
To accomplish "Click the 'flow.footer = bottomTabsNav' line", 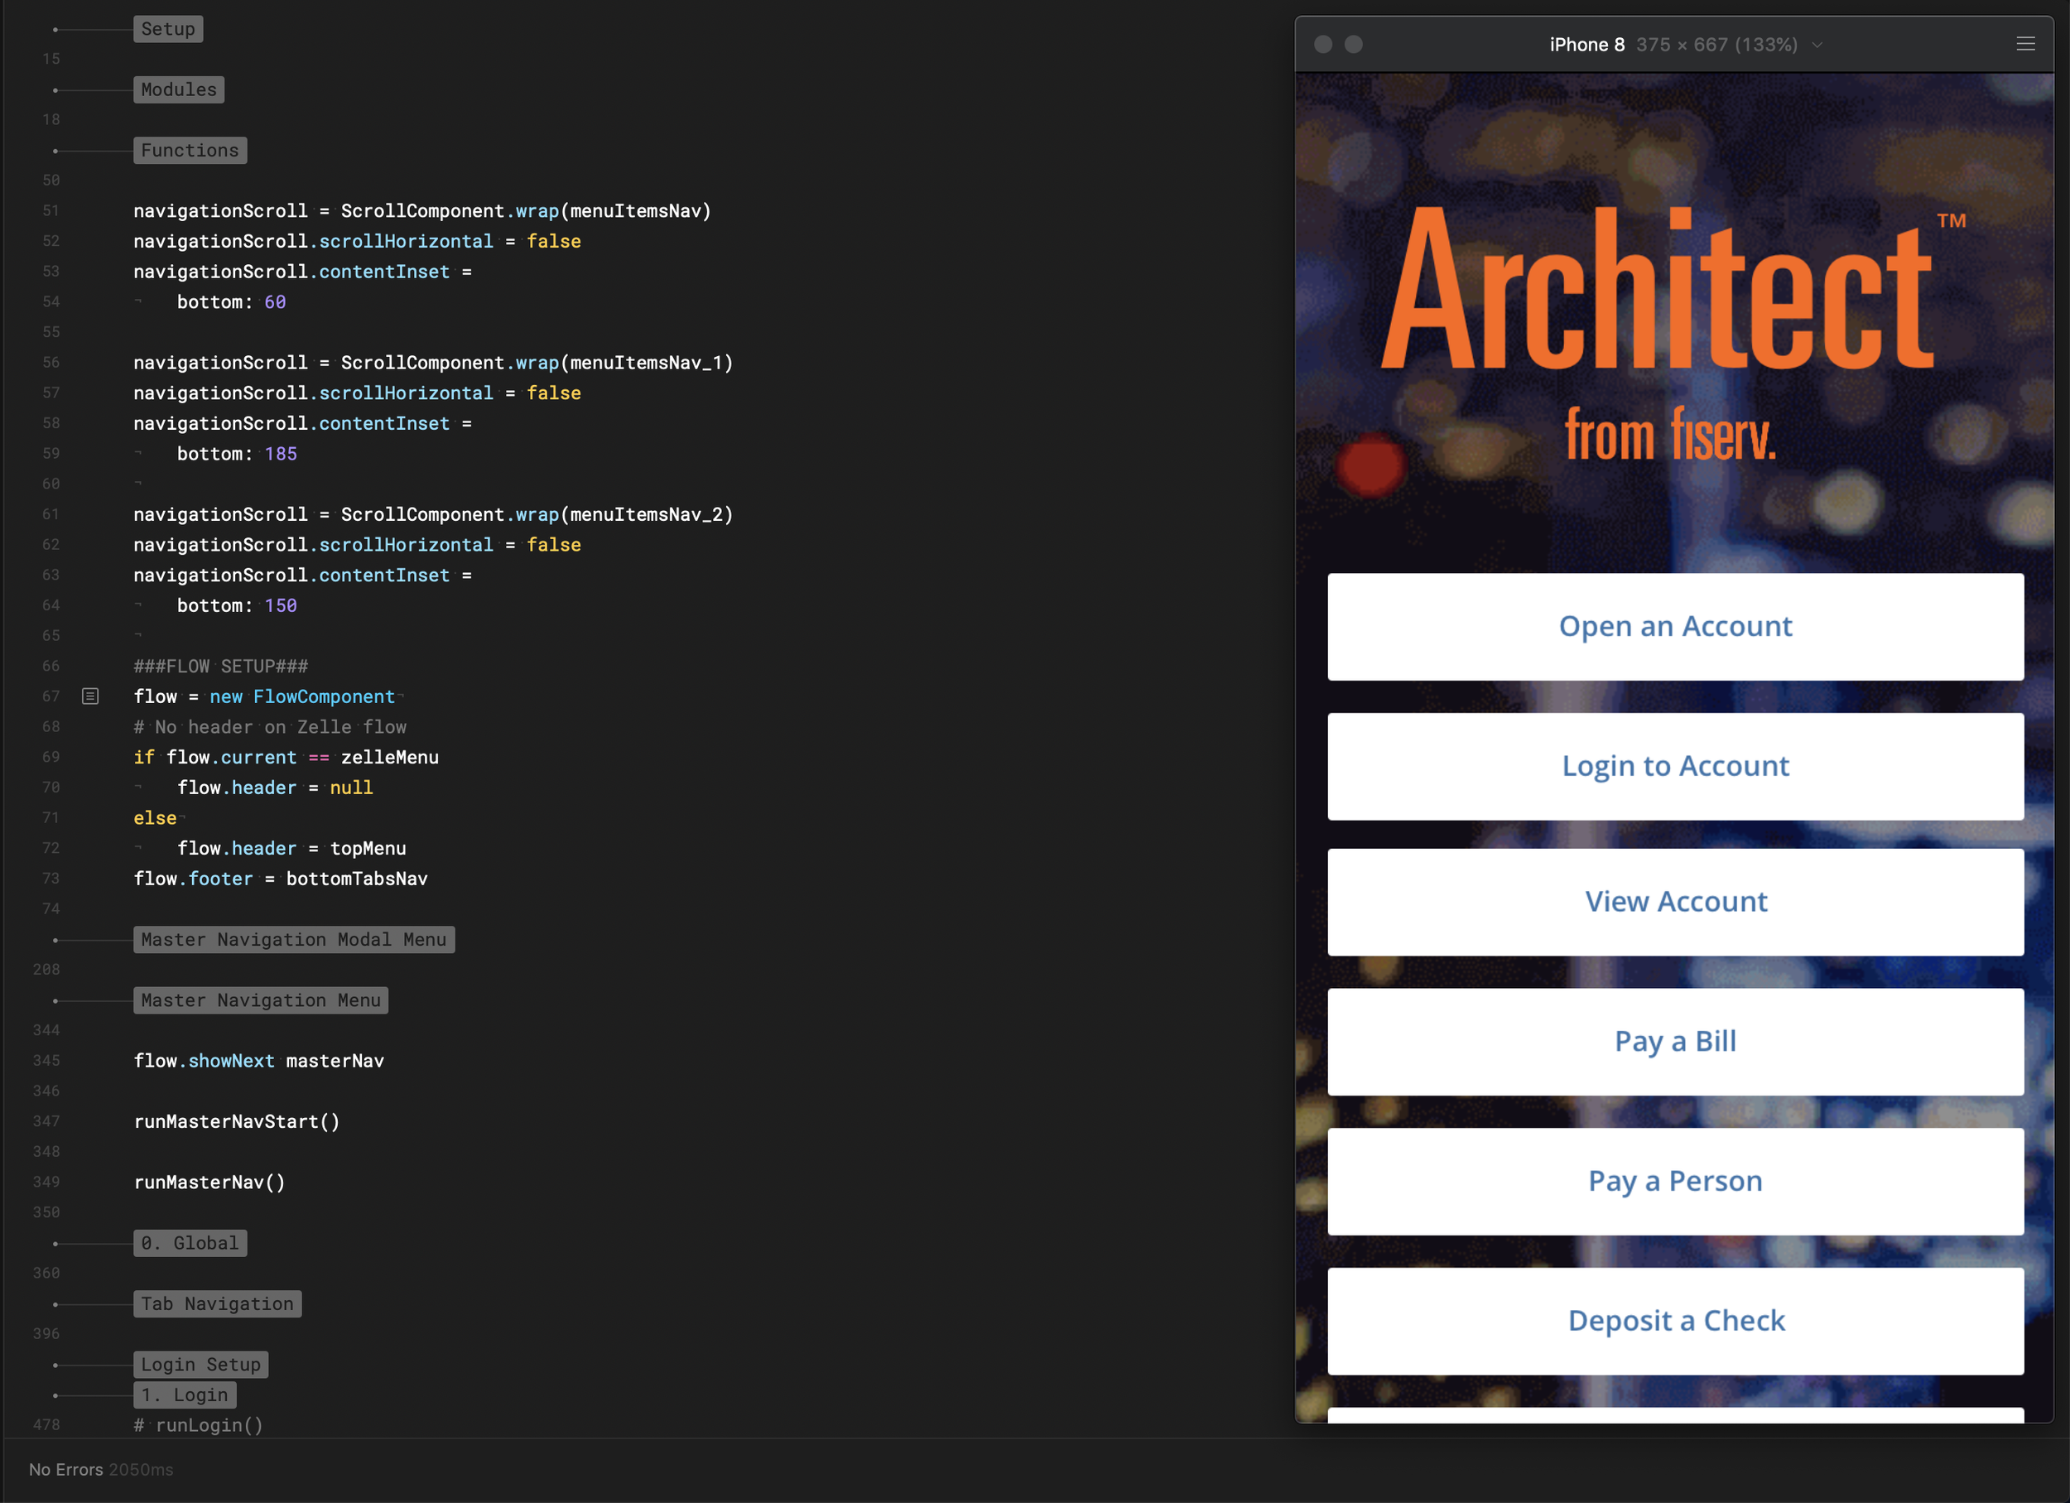I will 280,879.
